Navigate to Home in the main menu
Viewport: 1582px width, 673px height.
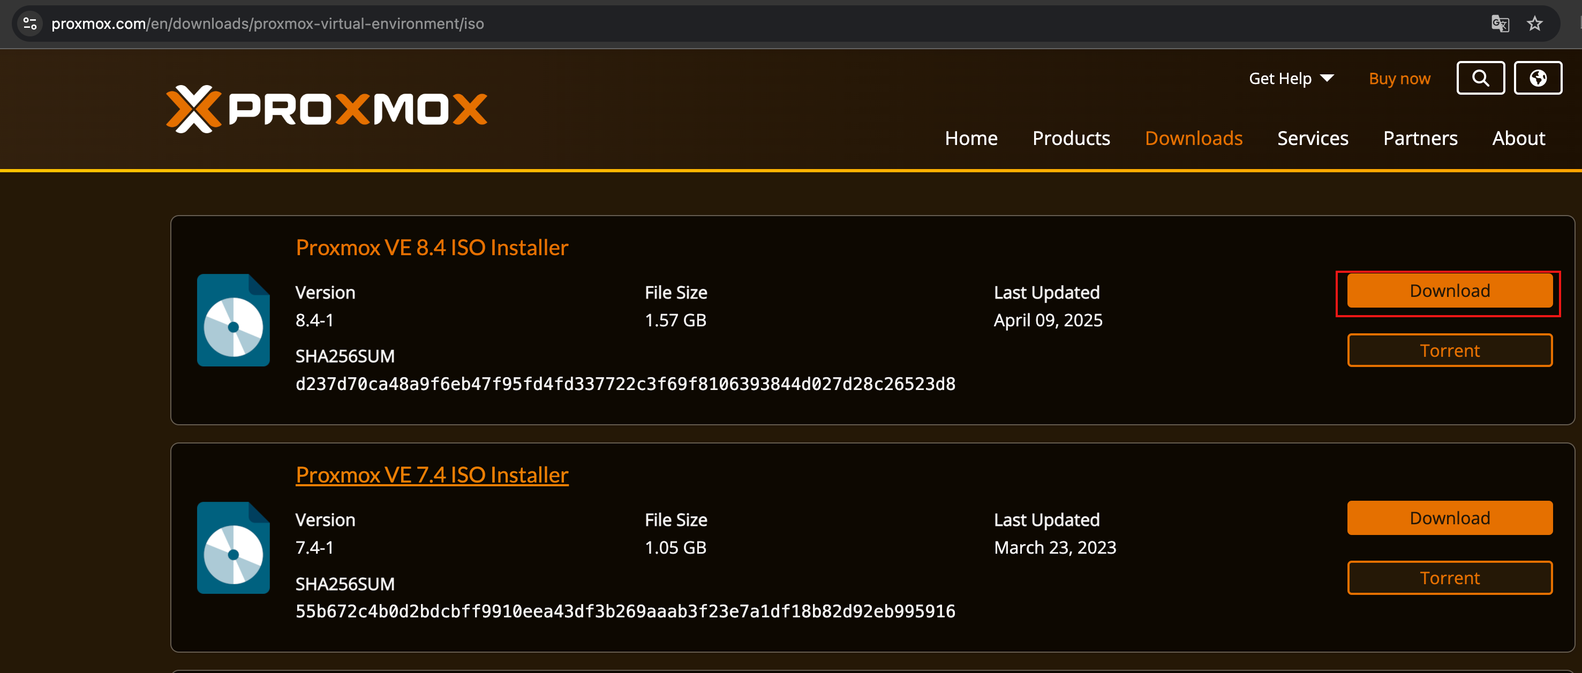pos(971,139)
